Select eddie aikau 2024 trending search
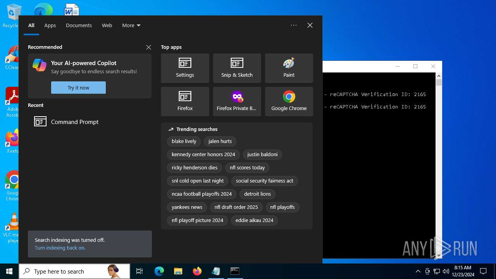Viewport: 496px width, 279px height. pos(255,220)
